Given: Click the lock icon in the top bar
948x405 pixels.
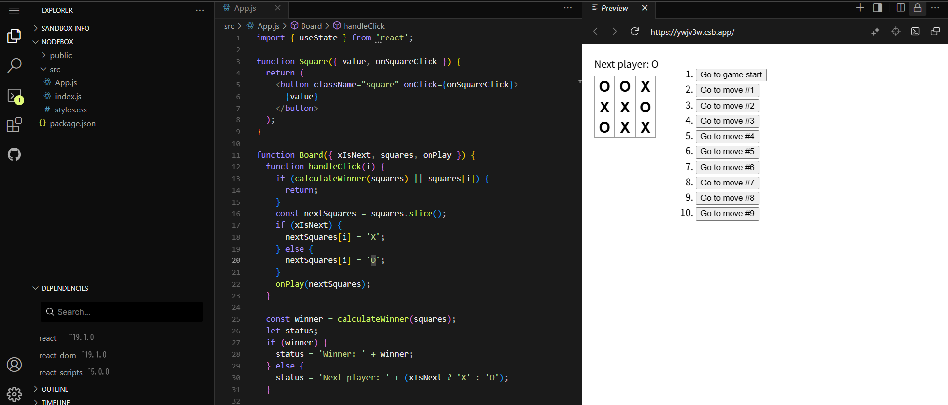Looking at the screenshot, I should click(x=917, y=8).
